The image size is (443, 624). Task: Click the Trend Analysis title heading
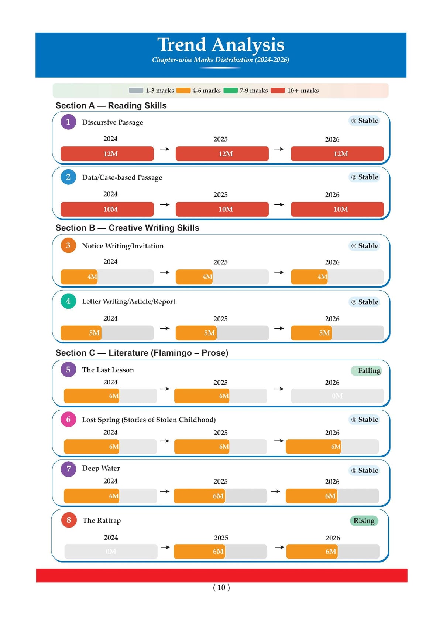(x=221, y=45)
